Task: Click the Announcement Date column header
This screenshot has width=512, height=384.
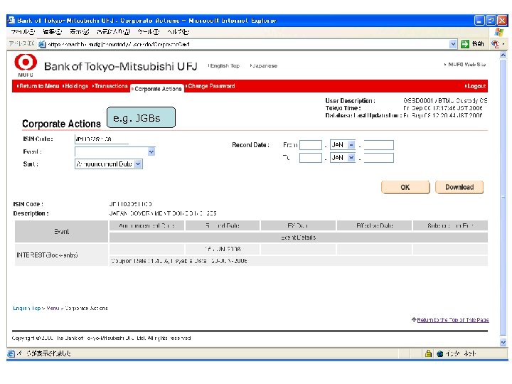Action: pos(146,225)
